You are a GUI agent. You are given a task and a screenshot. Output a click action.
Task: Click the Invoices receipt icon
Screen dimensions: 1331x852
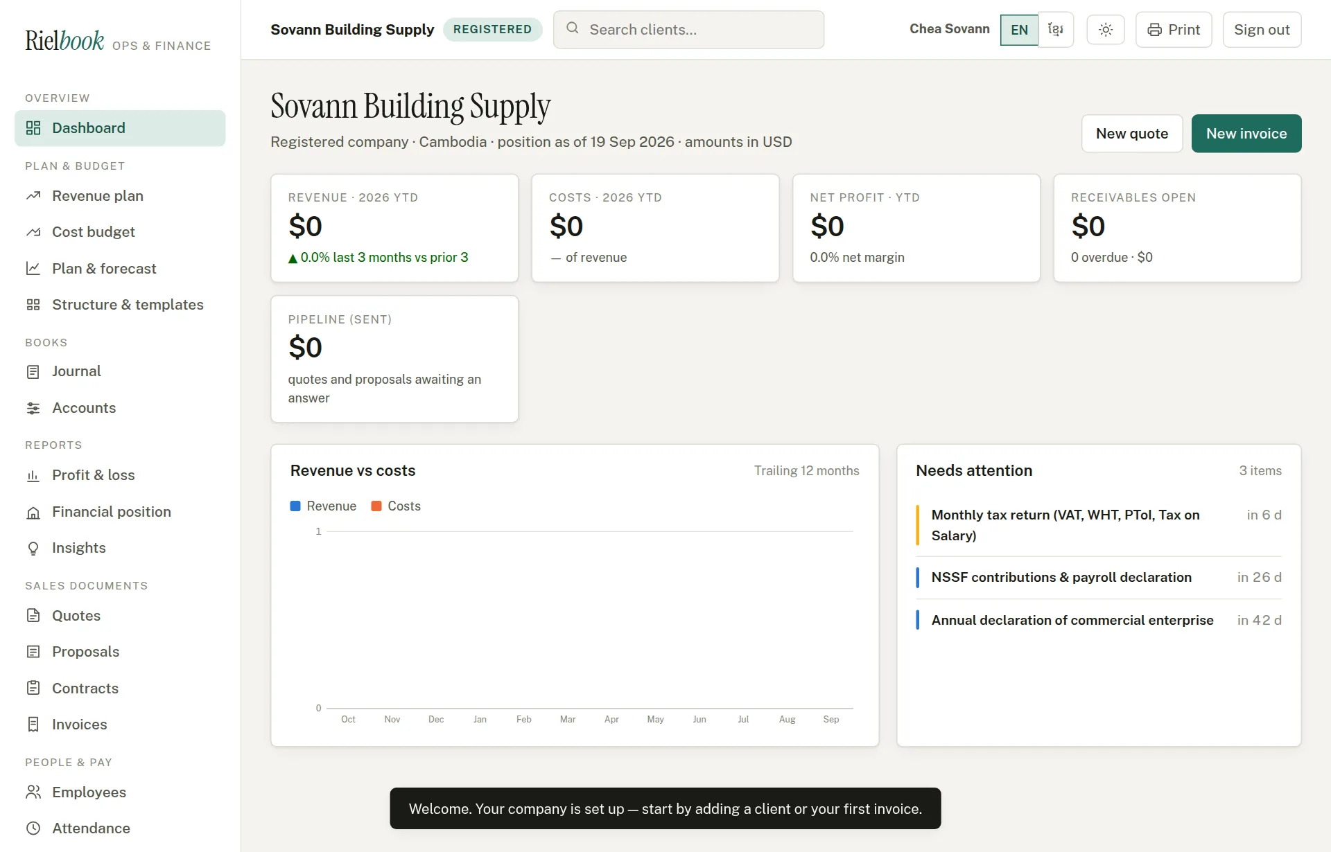33,725
